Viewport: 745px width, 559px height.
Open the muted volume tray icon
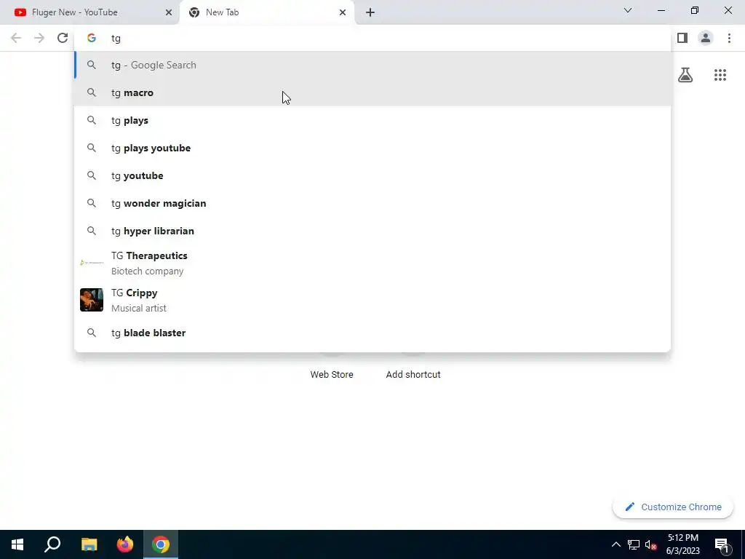pos(651,544)
